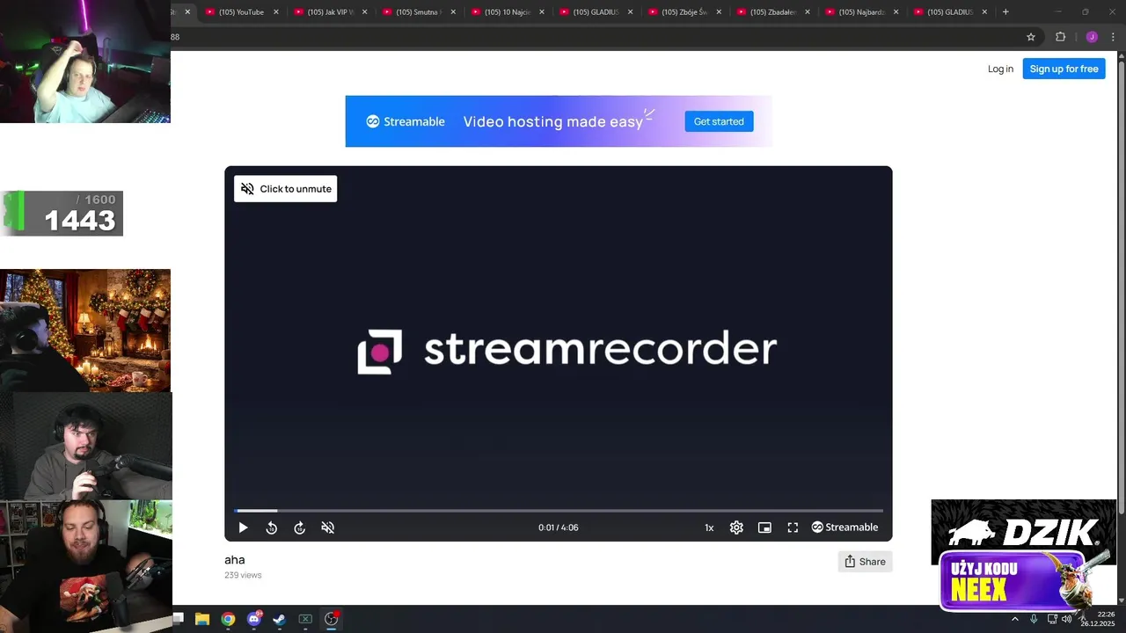Rewind the video with the back-skip icon
This screenshot has height=633, width=1126.
tap(271, 527)
